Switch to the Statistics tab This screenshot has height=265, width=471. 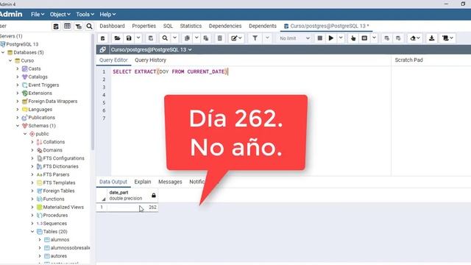191,26
